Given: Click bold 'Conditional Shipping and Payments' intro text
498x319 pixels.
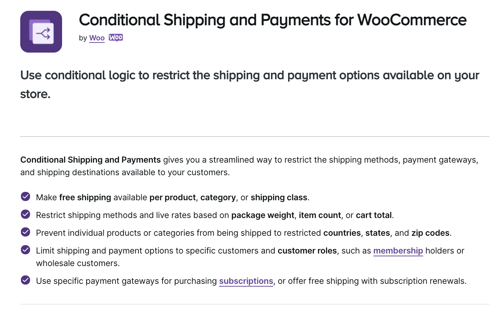Looking at the screenshot, I should pyautogui.click(x=90, y=160).
